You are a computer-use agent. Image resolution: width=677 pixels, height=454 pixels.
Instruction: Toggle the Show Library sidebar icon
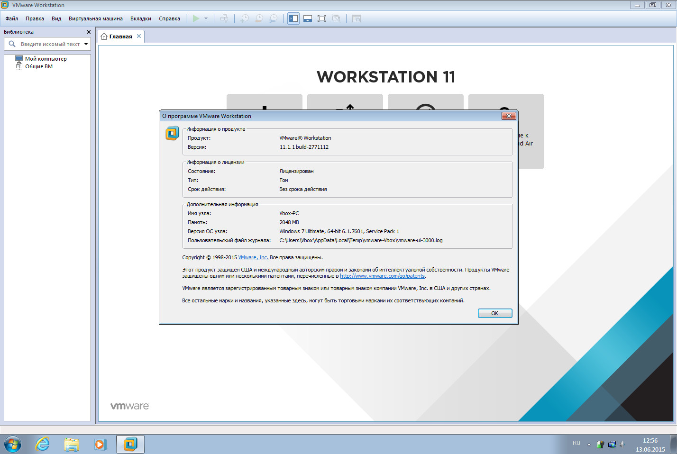coord(293,18)
